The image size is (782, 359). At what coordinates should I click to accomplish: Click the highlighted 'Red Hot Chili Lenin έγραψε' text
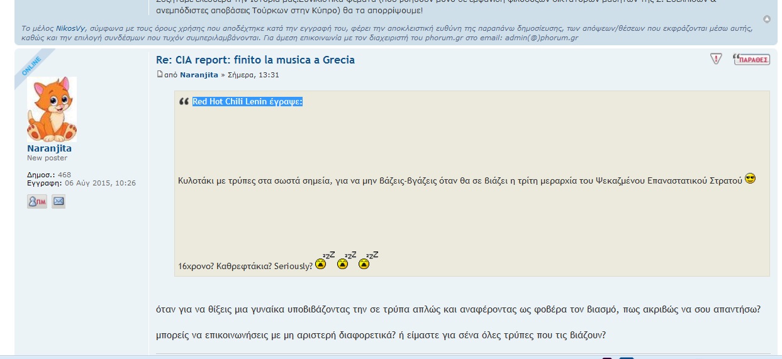[x=247, y=102]
